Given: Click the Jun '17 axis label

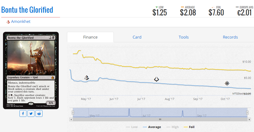Looking at the screenshot, I should coord(114,99).
